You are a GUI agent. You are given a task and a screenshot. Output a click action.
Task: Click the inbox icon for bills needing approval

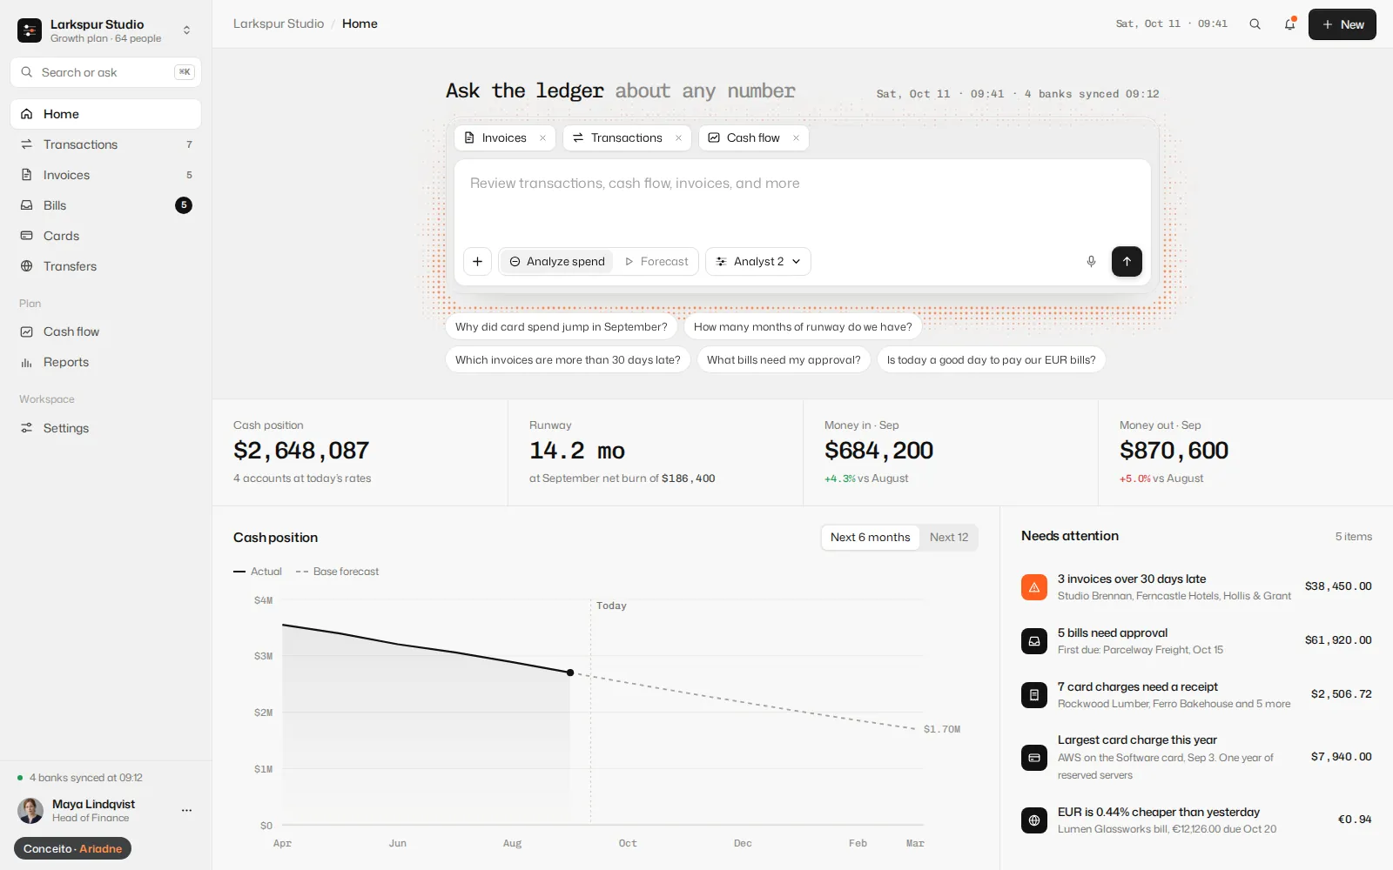[1034, 641]
